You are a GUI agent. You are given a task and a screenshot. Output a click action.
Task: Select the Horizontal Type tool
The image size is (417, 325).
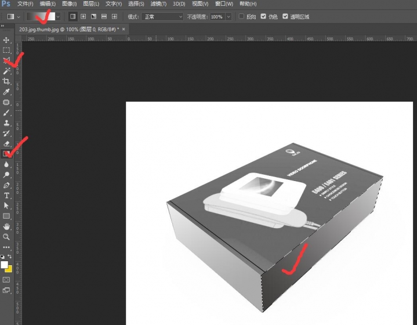click(x=6, y=196)
